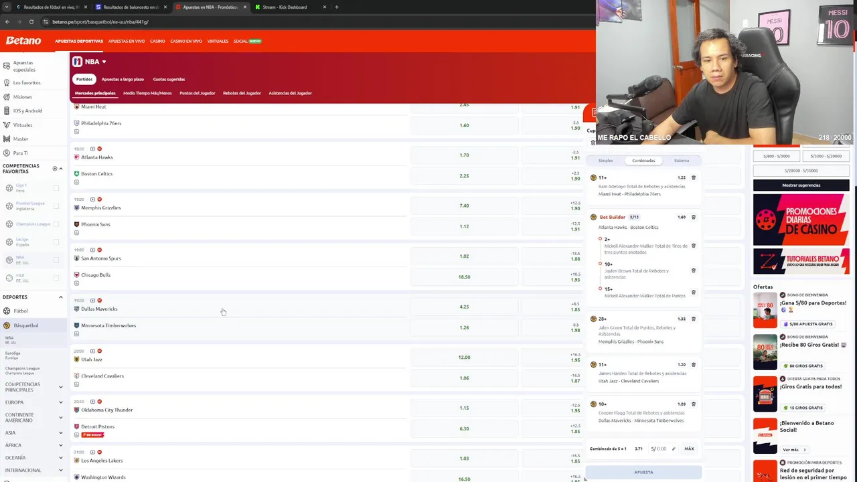
Task: Click the Básquetbol sport icon
Action: tap(7, 325)
